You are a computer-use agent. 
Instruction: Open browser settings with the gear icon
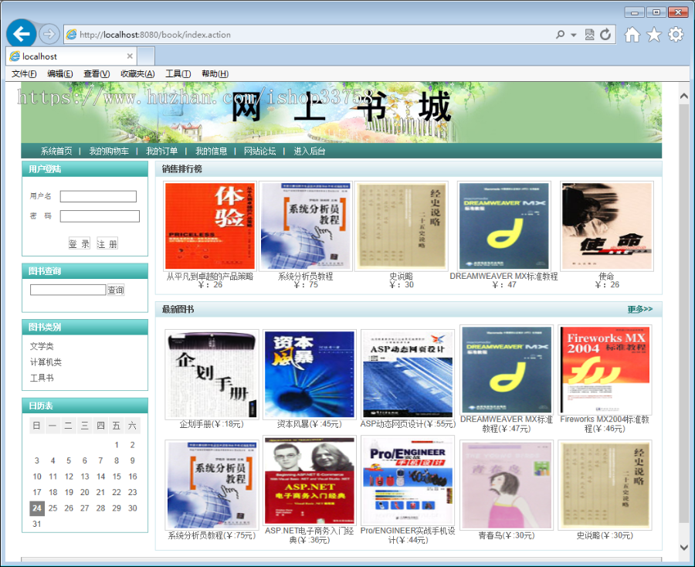[x=675, y=35]
